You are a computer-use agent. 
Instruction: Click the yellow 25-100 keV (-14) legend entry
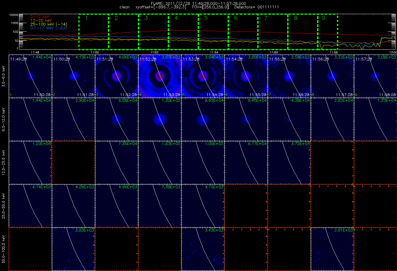tap(49, 24)
